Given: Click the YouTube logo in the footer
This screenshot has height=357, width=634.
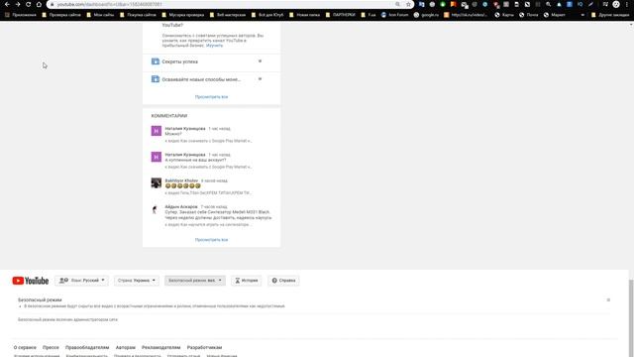Looking at the screenshot, I should 31,281.
